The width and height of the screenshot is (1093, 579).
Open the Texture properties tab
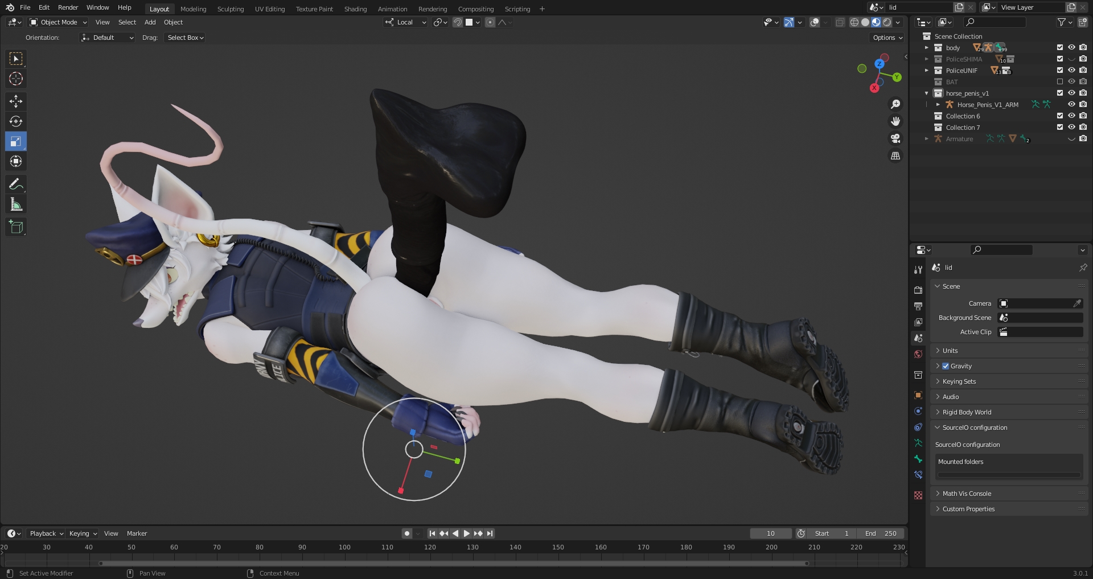(918, 495)
